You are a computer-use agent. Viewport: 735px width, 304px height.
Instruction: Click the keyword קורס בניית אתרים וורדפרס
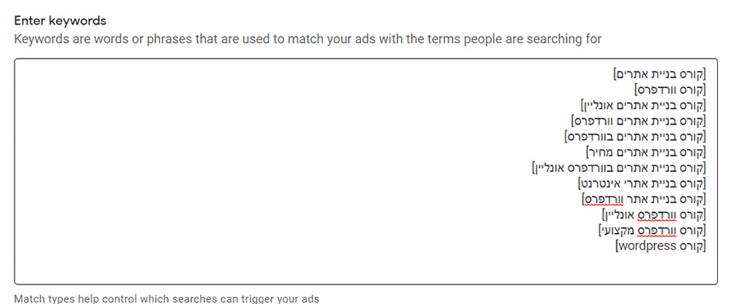pyautogui.click(x=639, y=121)
